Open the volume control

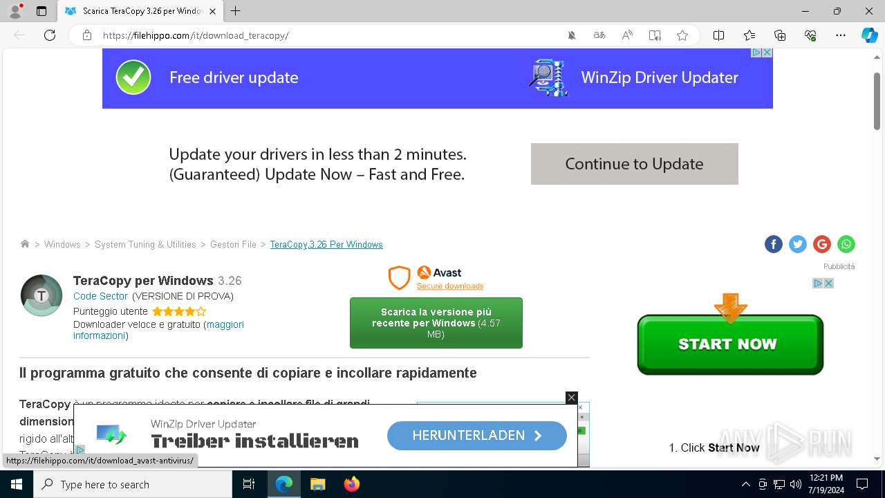796,484
